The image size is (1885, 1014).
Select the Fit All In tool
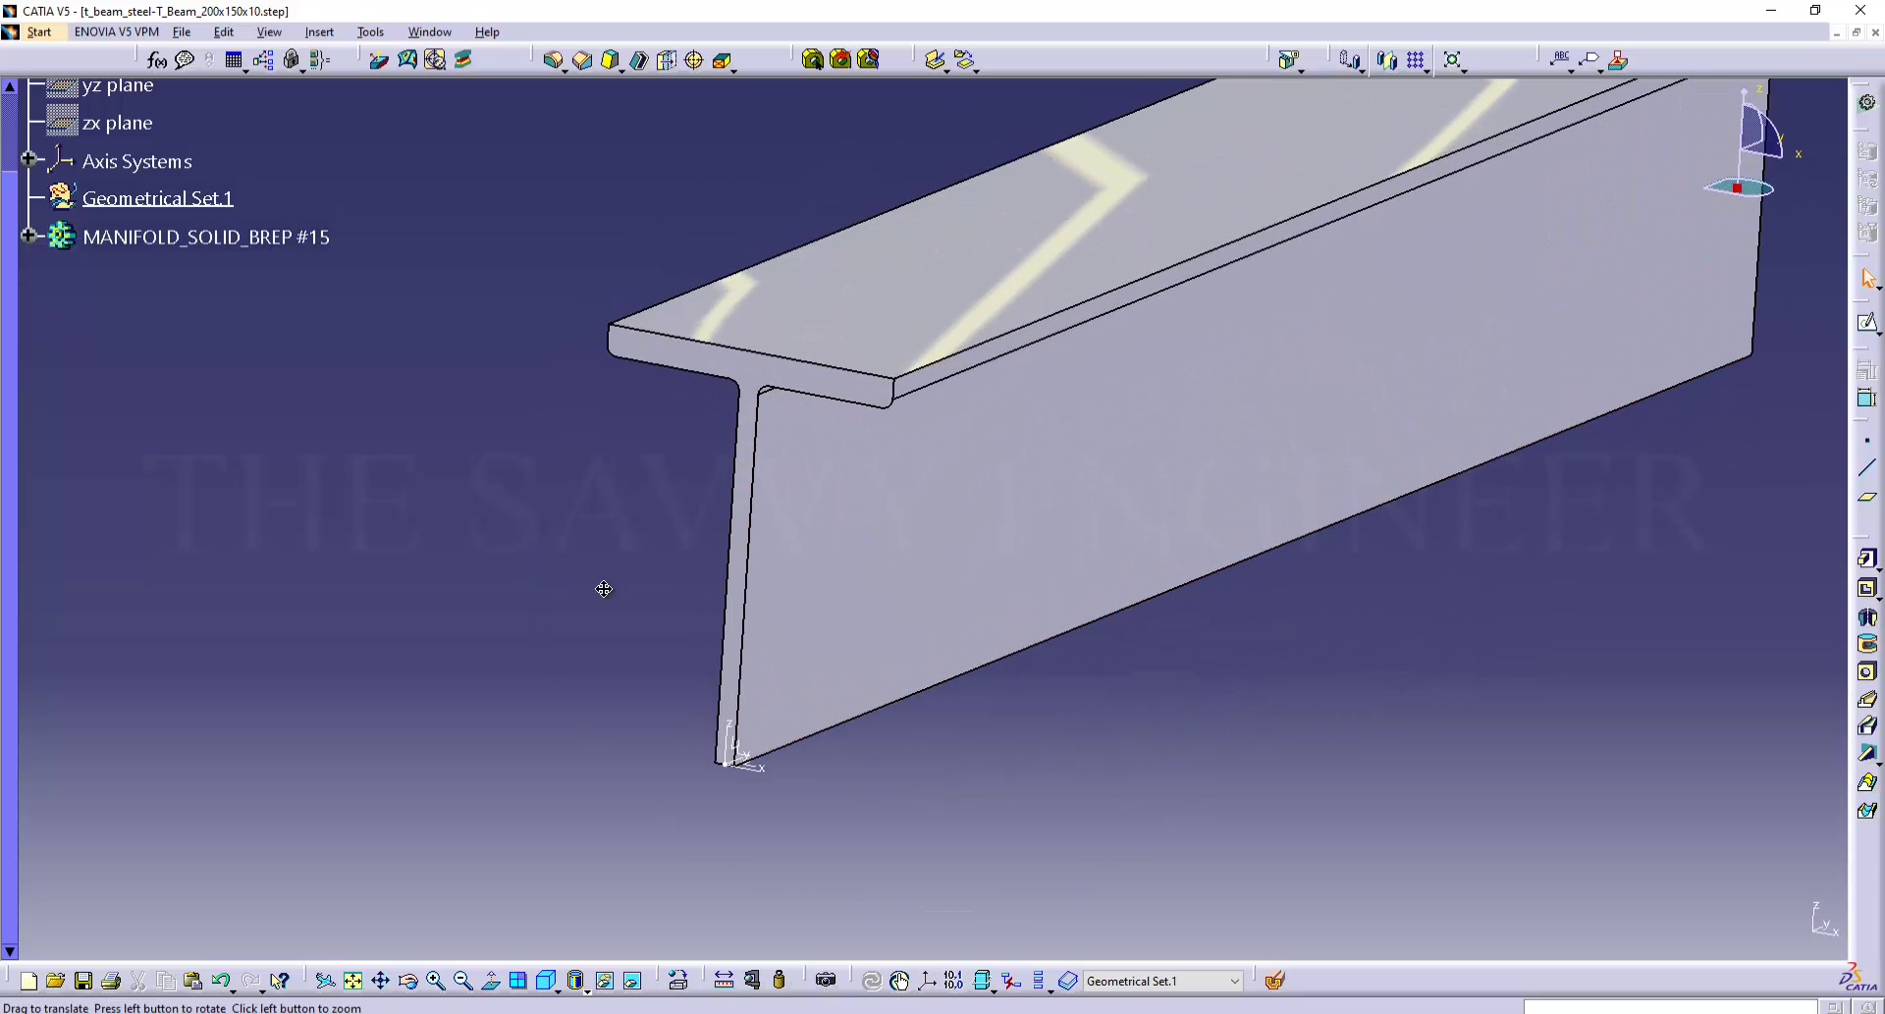click(352, 981)
